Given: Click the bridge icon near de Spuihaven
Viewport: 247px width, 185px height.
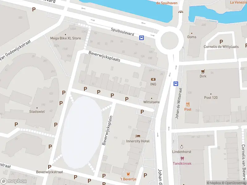Looking at the screenshot, I should pyautogui.click(x=181, y=12).
